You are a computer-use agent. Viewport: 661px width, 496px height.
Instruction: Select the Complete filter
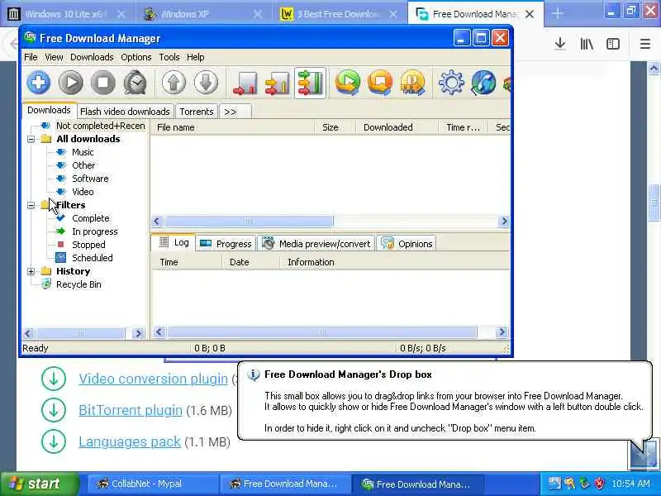click(91, 218)
